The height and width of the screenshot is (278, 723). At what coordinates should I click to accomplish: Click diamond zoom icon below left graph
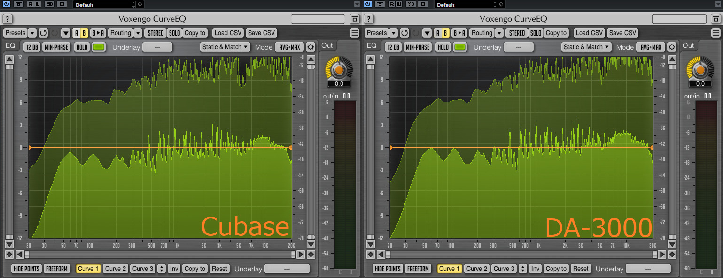point(9,255)
